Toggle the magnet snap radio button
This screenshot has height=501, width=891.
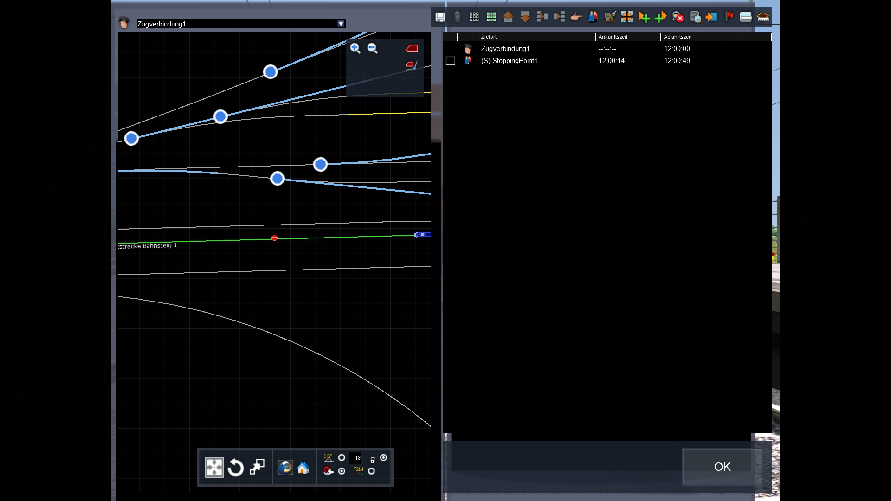tap(342, 471)
